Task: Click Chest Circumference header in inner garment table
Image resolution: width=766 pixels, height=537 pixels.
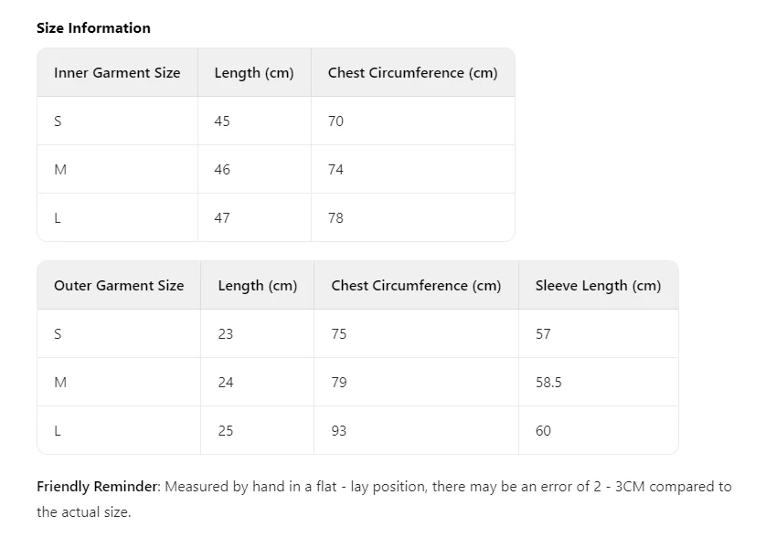Action: [412, 73]
